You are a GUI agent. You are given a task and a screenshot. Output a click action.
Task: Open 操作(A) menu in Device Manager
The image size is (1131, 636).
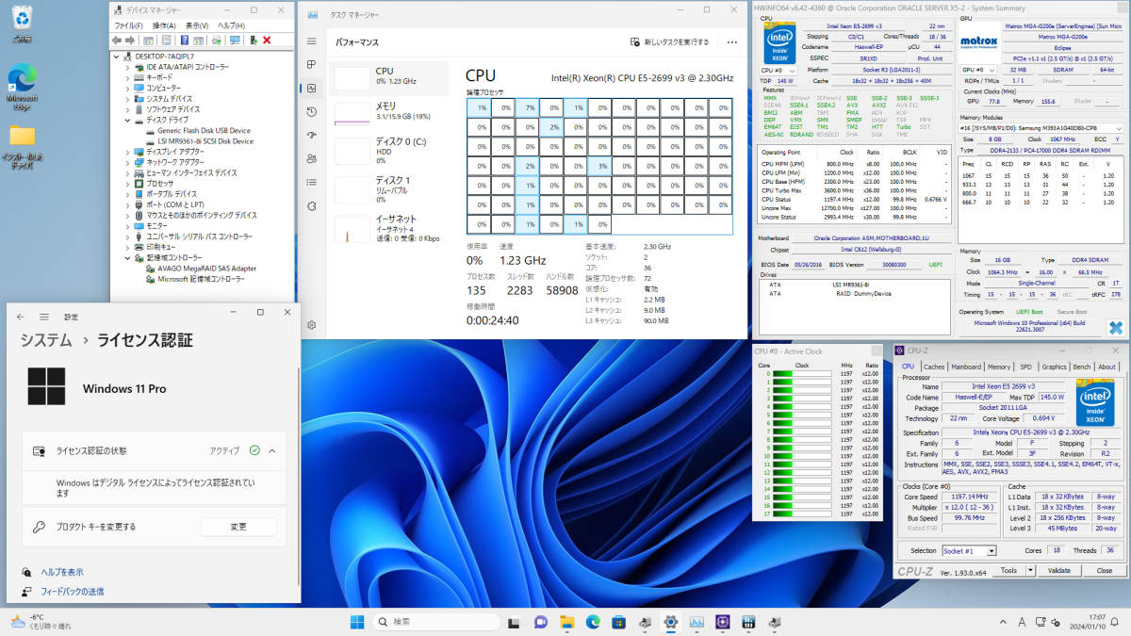point(164,25)
